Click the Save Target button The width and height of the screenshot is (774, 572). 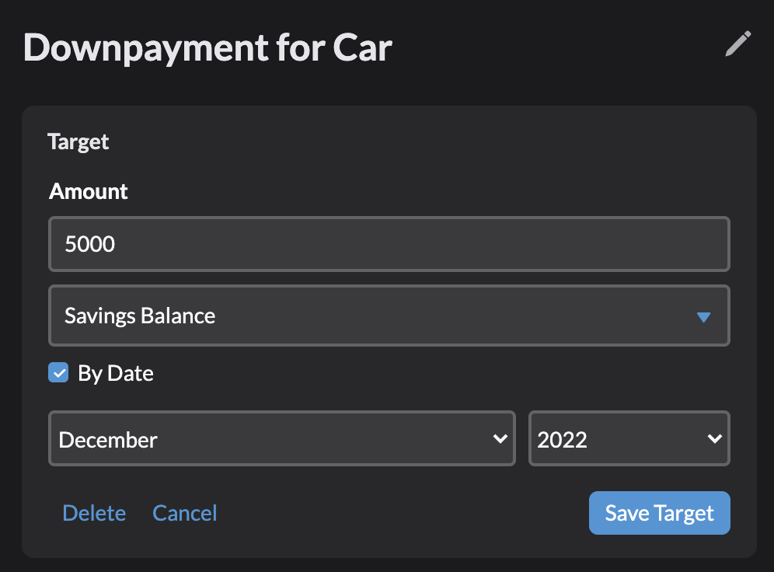coord(659,513)
